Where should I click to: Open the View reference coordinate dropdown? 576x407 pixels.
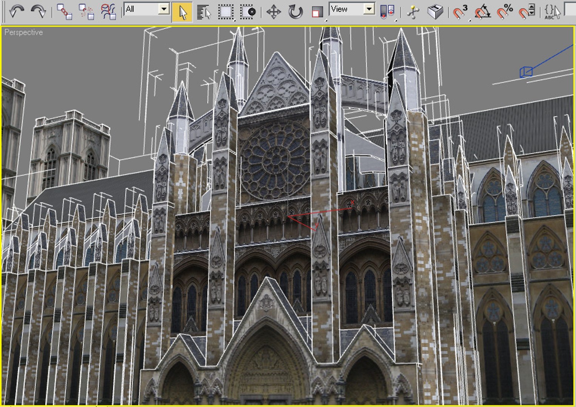[x=352, y=9]
